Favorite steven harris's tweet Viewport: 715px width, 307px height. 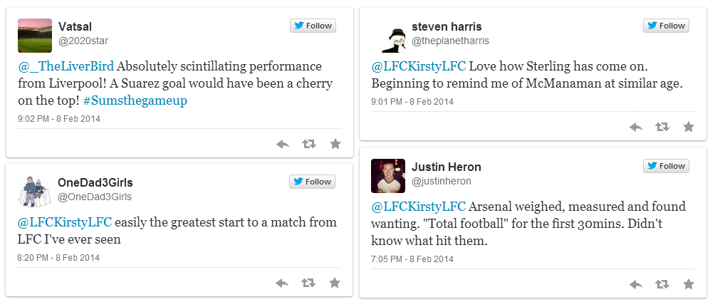pyautogui.click(x=688, y=127)
